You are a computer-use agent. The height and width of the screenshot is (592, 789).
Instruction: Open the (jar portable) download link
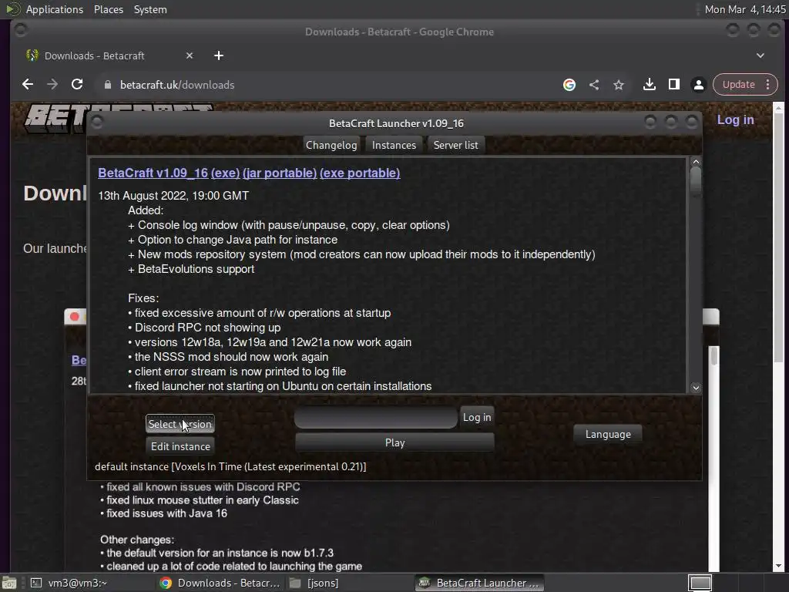click(280, 173)
